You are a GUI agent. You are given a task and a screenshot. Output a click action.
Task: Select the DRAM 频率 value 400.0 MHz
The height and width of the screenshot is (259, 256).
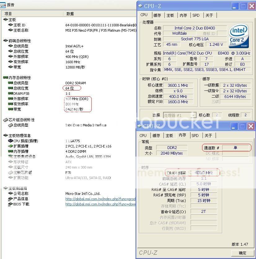(x=204, y=173)
